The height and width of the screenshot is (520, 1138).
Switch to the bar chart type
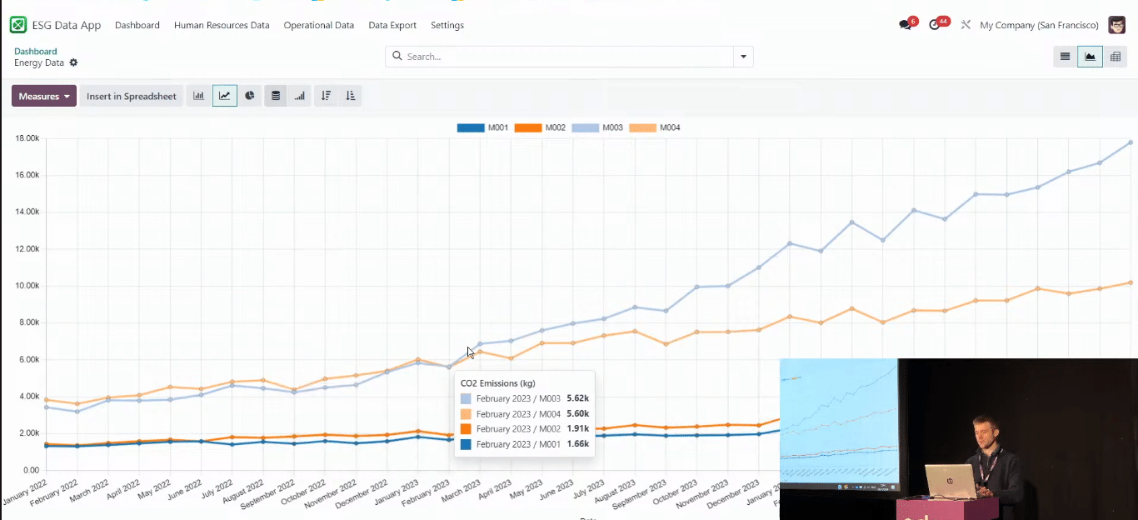[198, 95]
